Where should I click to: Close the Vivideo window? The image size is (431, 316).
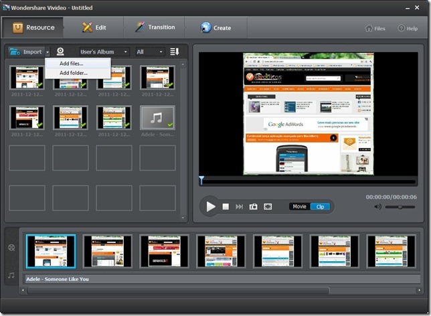point(417,8)
